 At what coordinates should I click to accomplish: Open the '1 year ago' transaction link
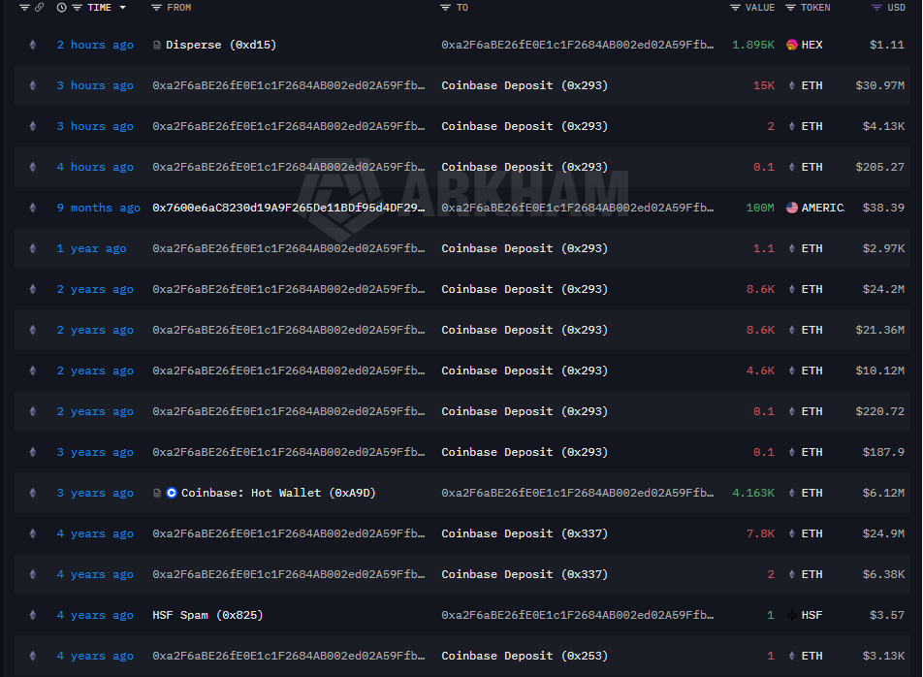pos(91,248)
